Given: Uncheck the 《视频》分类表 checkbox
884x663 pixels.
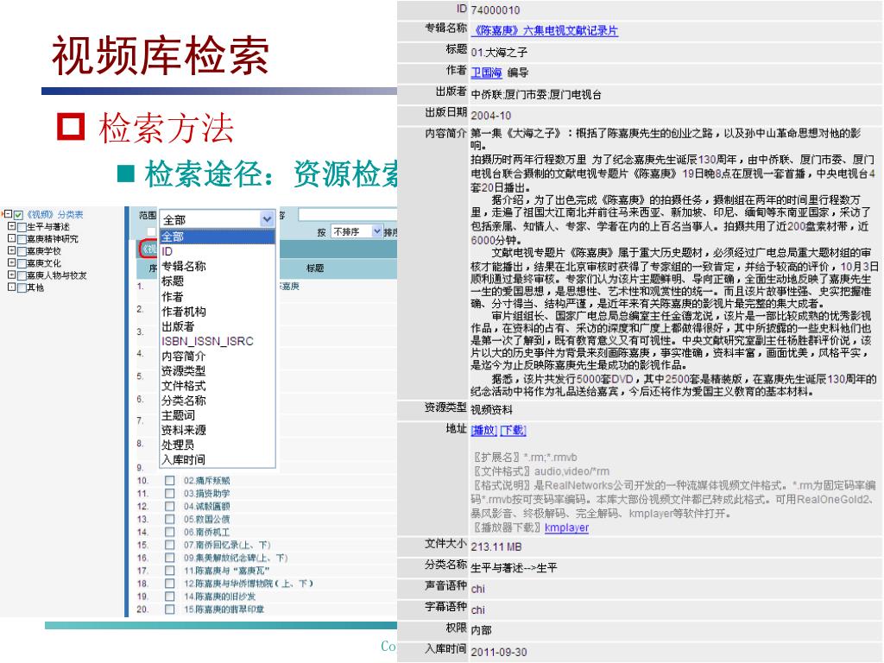Looking at the screenshot, I should point(19,215).
